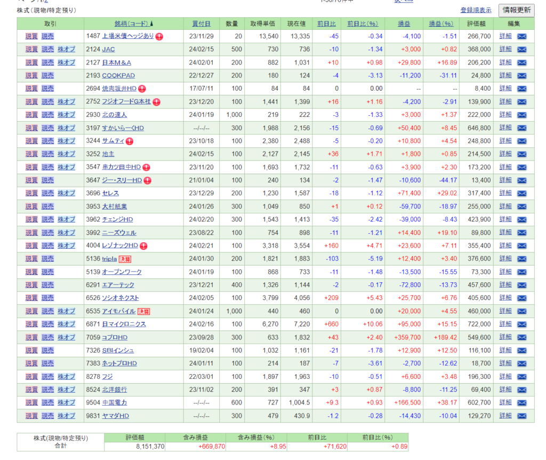Open 詳細 link for 日本M&A row

(x=505, y=62)
